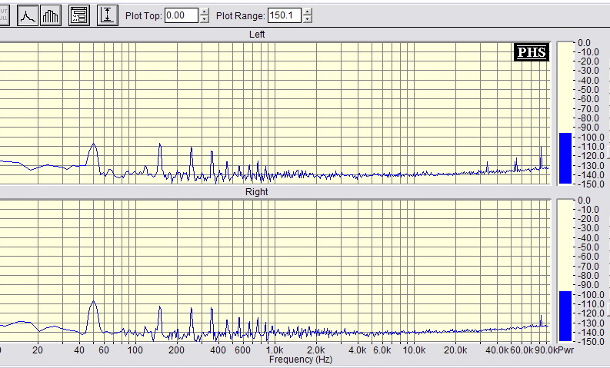
Task: Click the "Frequency (Hz)" axis label
Action: (301, 360)
